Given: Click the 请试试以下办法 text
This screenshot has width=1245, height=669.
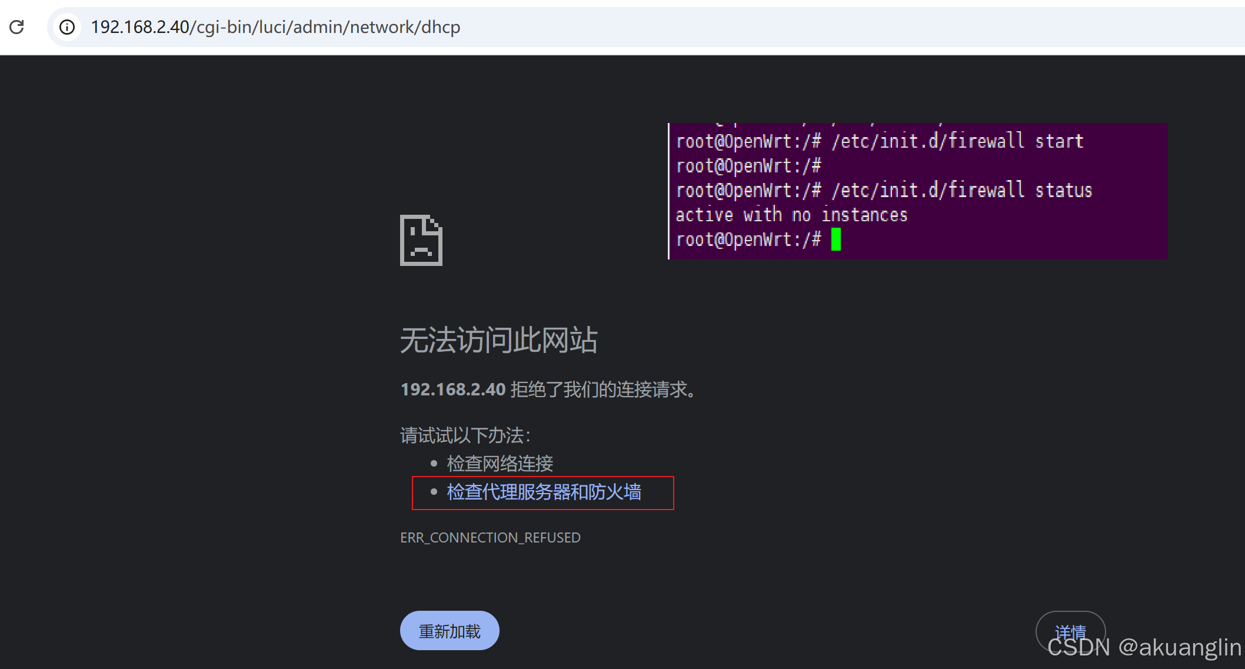Looking at the screenshot, I should [x=465, y=435].
